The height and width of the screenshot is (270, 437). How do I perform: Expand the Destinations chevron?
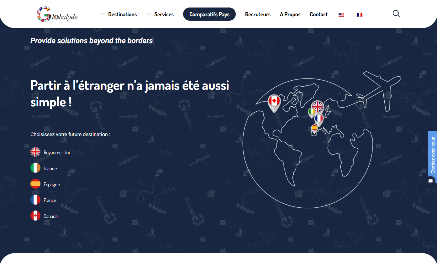click(x=102, y=14)
